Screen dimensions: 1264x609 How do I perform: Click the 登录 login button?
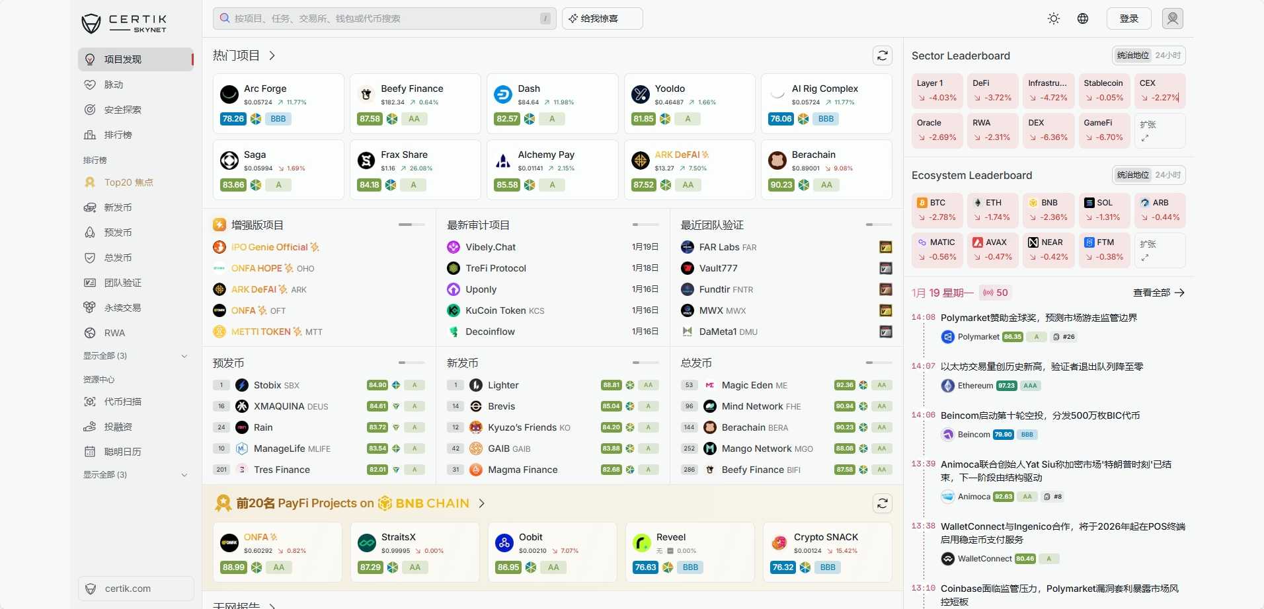click(1128, 18)
